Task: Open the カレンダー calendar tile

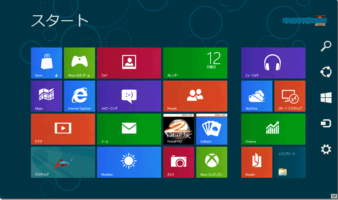Action: 195,63
